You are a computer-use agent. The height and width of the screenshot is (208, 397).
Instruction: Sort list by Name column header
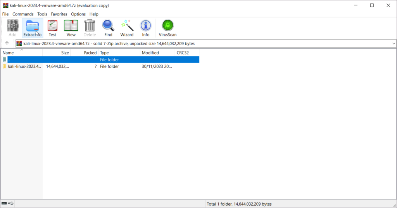[x=22, y=53]
